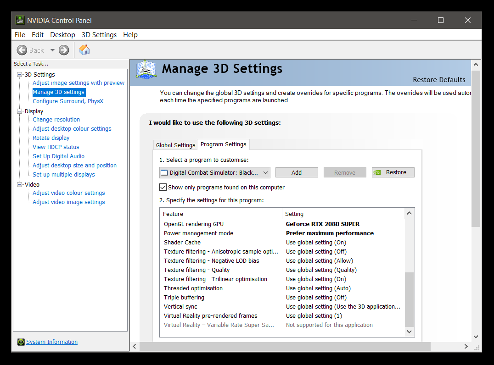Select the Vertical sync row
This screenshot has width=494, height=365.
click(282, 306)
